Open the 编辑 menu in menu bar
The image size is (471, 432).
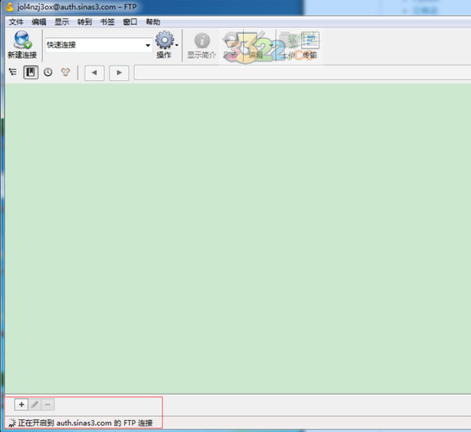tap(39, 22)
